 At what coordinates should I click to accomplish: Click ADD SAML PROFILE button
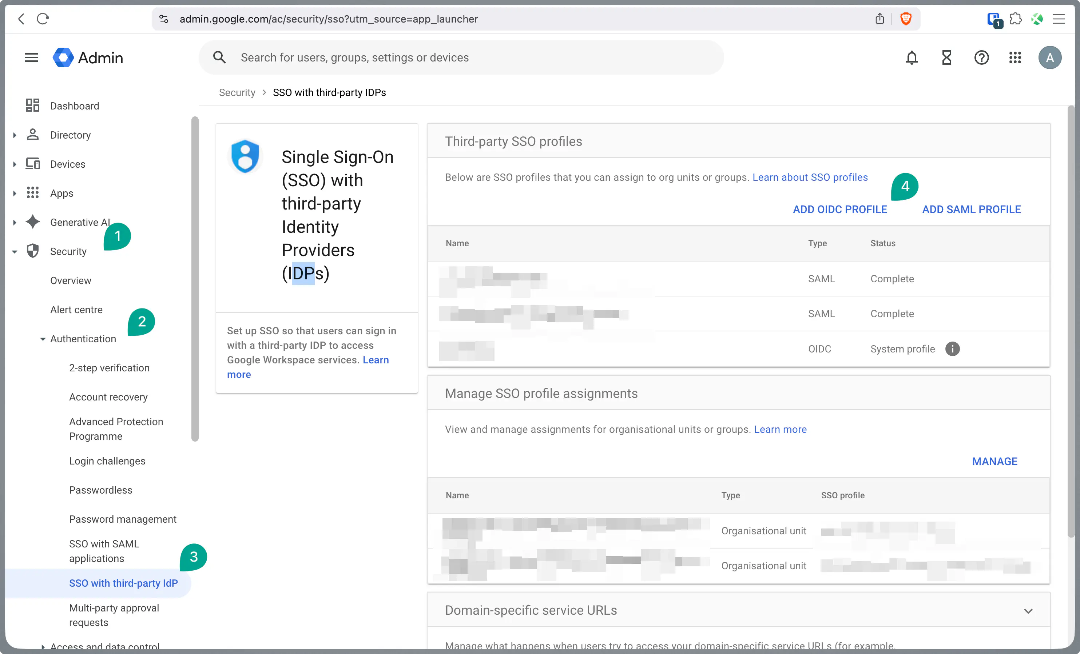pos(971,210)
